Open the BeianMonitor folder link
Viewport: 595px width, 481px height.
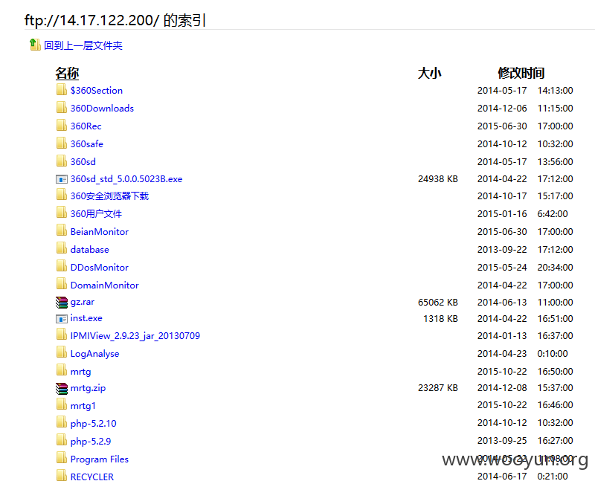pos(100,231)
